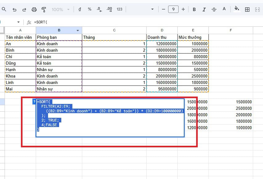The width and height of the screenshot is (263, 179).
Task: Apply percent format to cells
Action: point(90,10)
